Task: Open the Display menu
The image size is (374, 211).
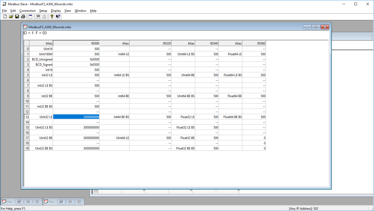Action: 56,11
